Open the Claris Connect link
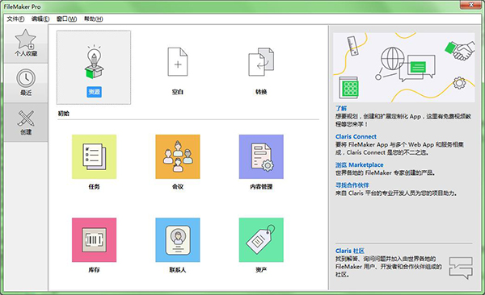Viewport: 485px width, 295px height. 356,136
